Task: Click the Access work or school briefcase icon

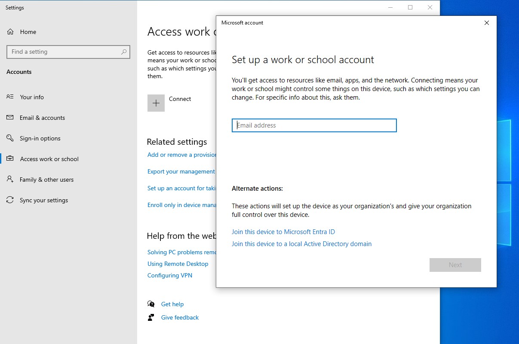Action: point(9,159)
